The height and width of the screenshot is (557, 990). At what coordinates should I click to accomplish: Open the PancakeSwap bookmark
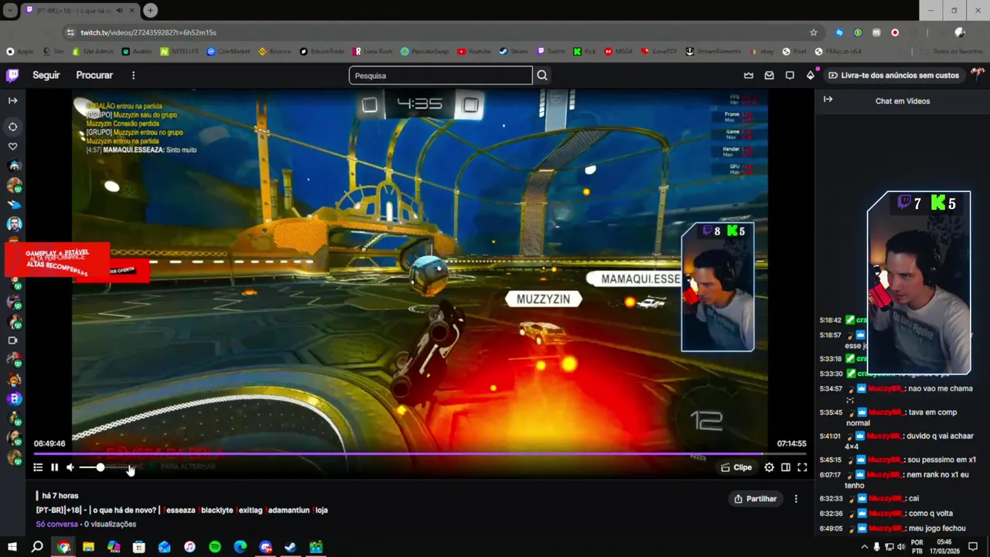pos(425,52)
